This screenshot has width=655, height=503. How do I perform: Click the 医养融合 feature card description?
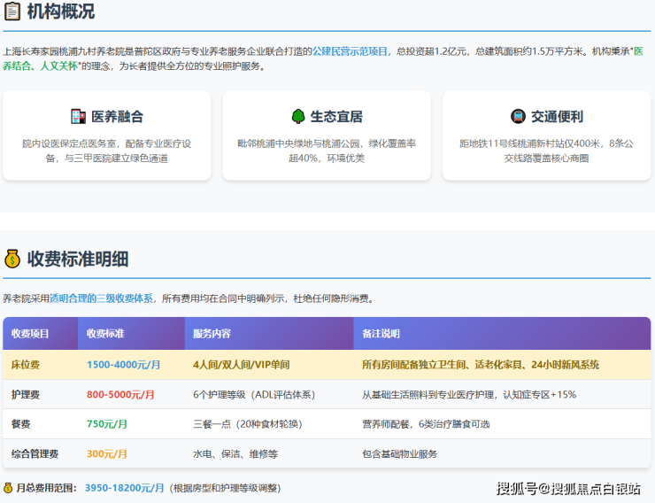[107, 151]
